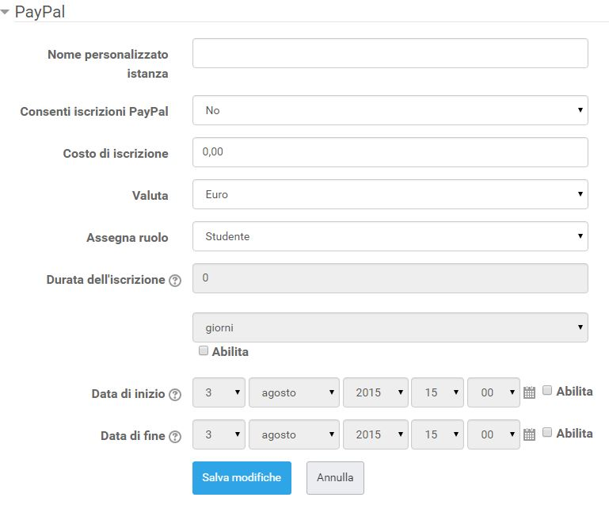Screen dimensions: 609x505
Task: Focus the Nome personalizzato istanza field
Action: point(390,53)
